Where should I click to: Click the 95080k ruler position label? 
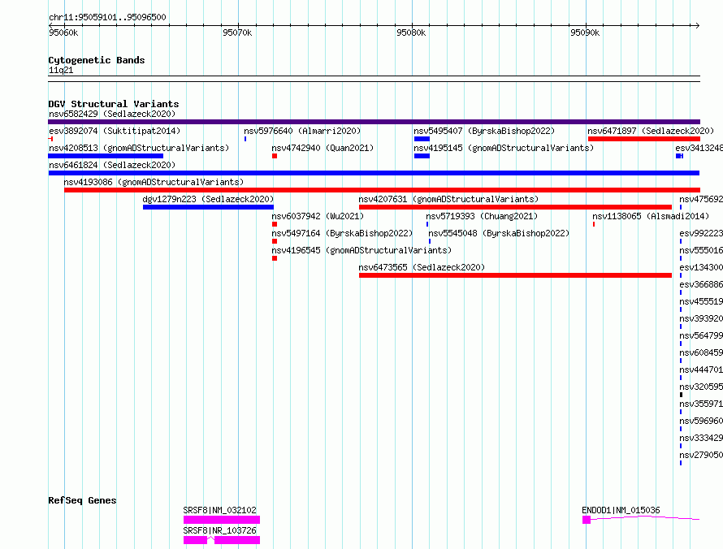click(411, 32)
